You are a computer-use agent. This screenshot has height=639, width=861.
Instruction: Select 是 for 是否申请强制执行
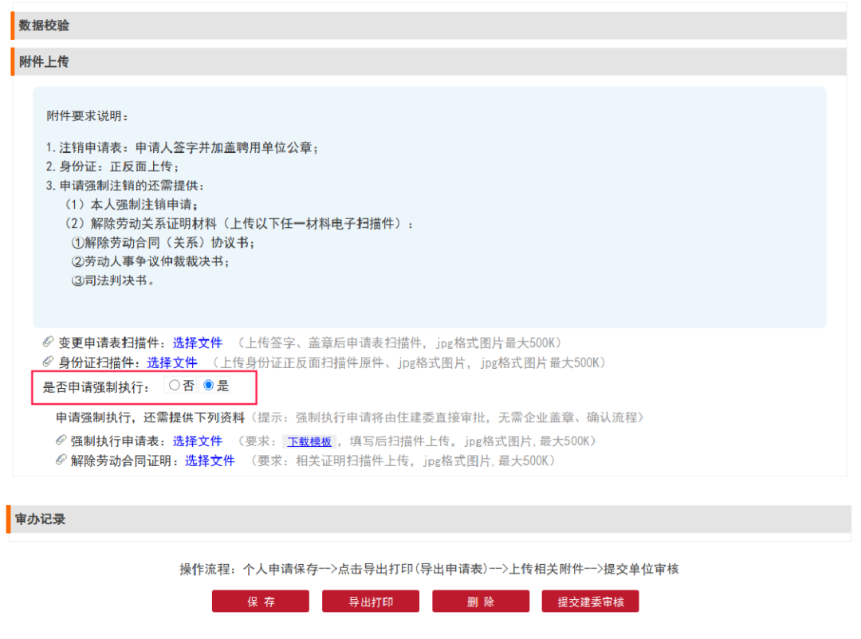[x=208, y=386]
